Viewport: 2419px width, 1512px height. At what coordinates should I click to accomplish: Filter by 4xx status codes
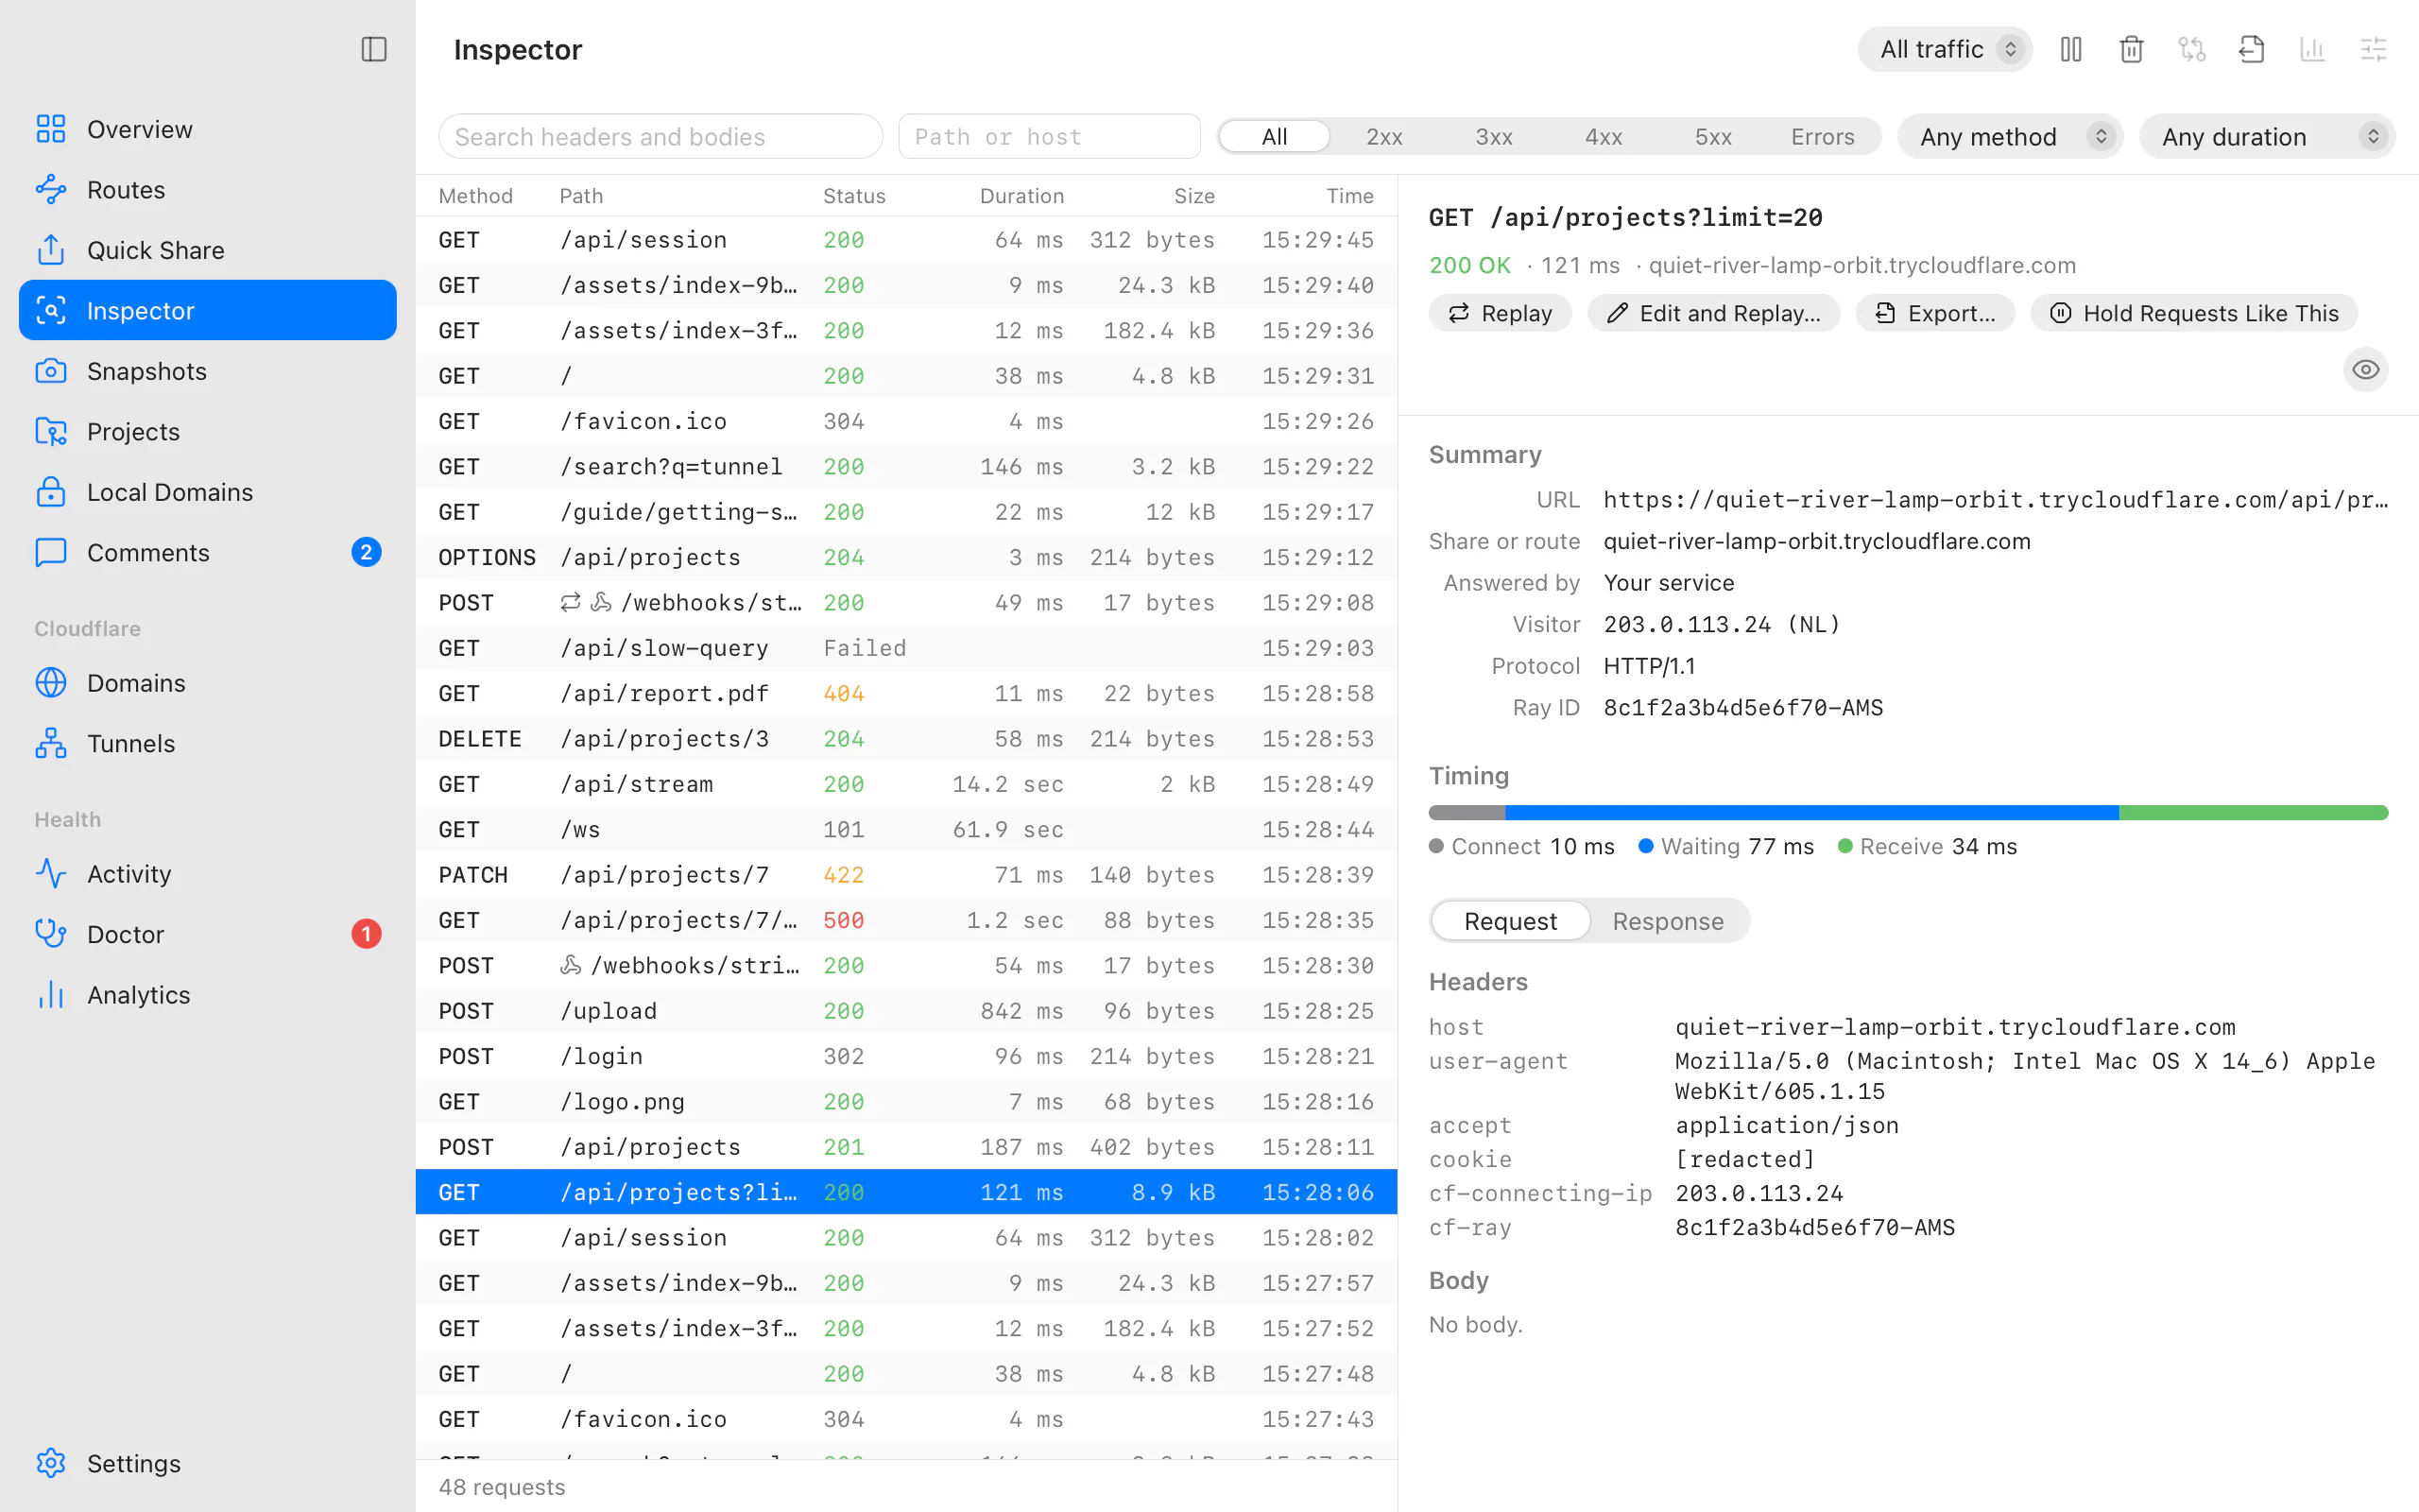[x=1604, y=136]
